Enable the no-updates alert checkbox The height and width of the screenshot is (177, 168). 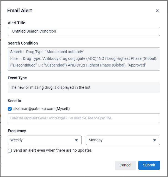(x=10, y=151)
